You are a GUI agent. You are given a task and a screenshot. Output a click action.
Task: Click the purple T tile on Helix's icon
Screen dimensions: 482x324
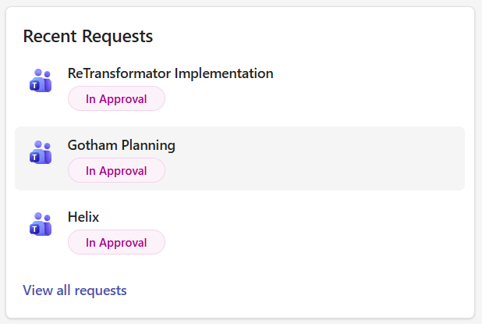tap(35, 230)
